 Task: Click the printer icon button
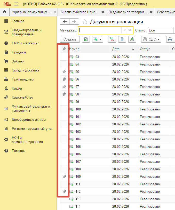point(170,39)
